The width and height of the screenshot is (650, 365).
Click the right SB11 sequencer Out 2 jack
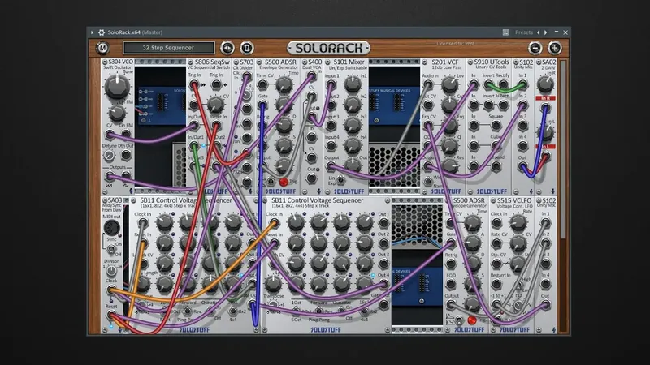[383, 243]
